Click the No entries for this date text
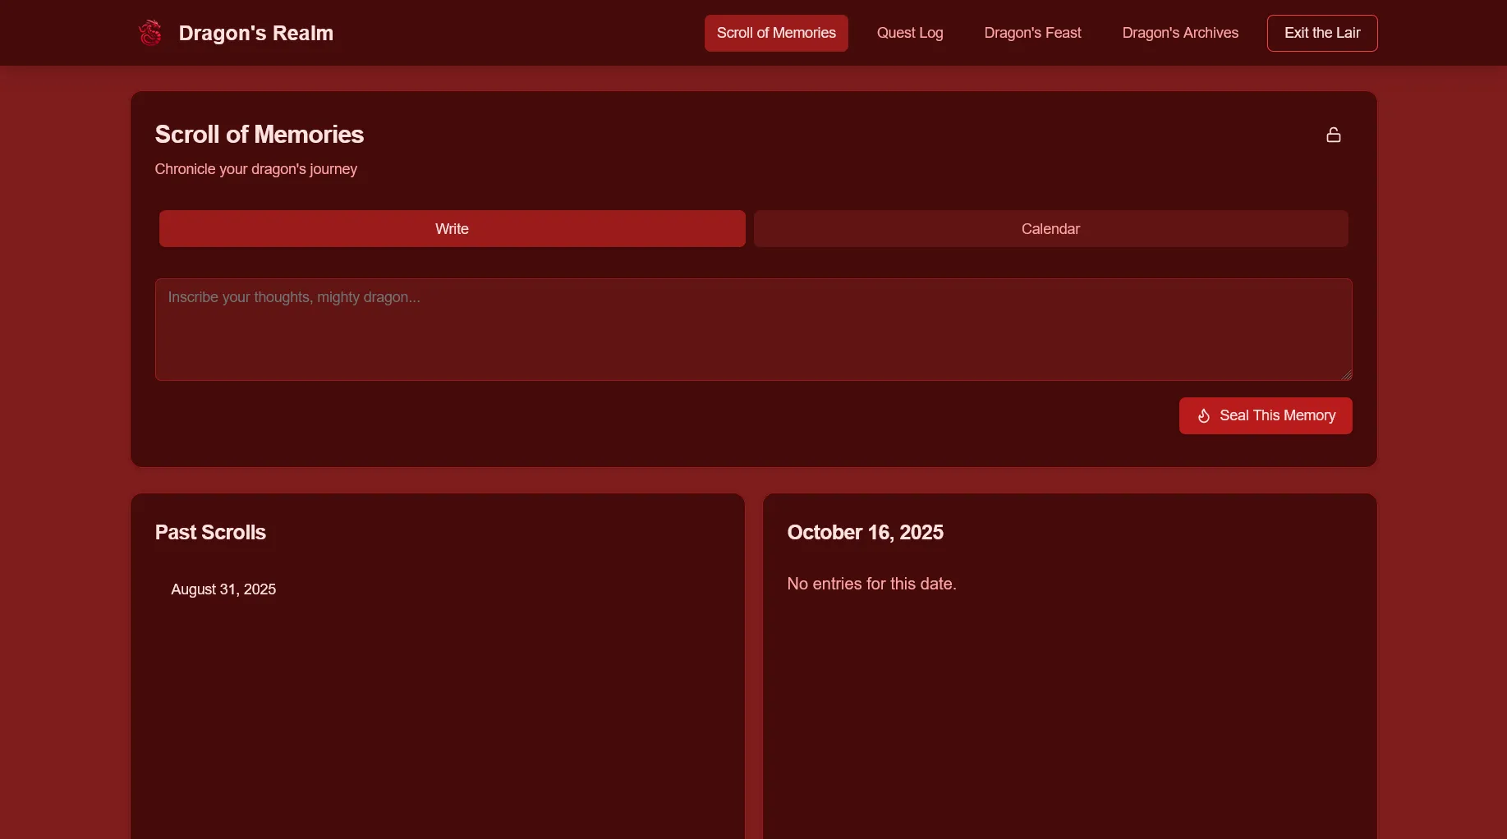The image size is (1507, 839). 871,584
